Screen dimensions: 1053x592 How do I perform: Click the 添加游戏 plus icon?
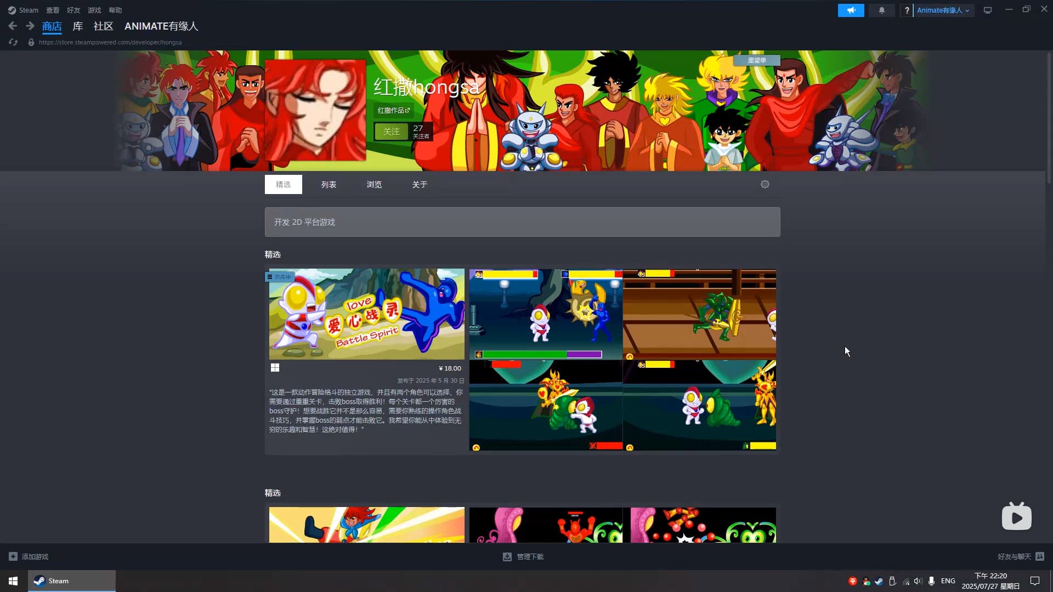coord(13,556)
